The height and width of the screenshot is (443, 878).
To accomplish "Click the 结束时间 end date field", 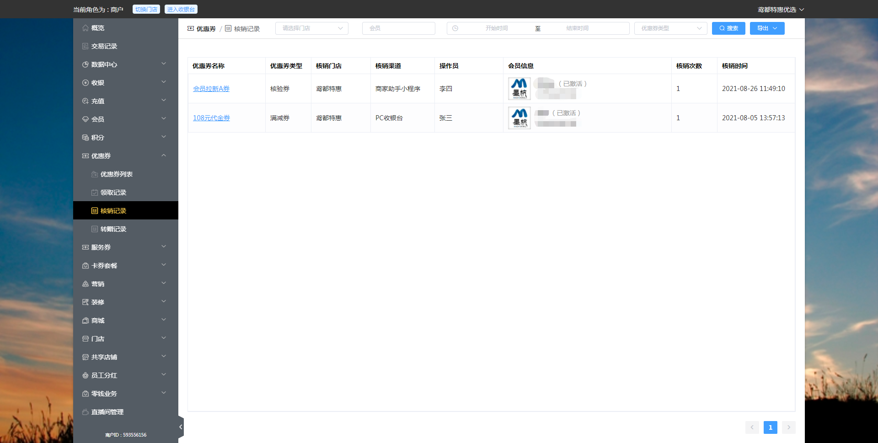I will point(578,28).
